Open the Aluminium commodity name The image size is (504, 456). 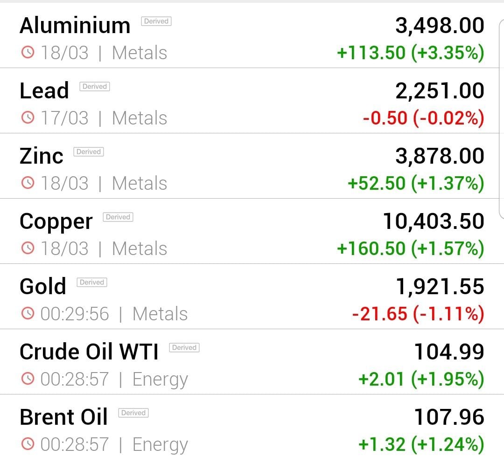pyautogui.click(x=75, y=25)
